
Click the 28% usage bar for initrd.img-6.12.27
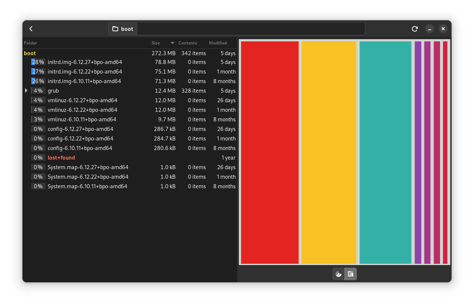click(38, 62)
